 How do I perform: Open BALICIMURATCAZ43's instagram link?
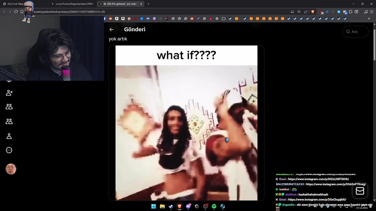[x=336, y=184]
